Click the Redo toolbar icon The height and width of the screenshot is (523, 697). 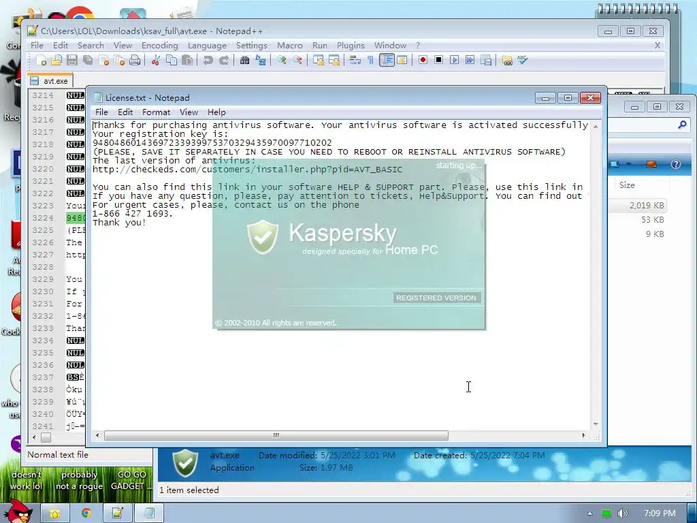point(223,60)
